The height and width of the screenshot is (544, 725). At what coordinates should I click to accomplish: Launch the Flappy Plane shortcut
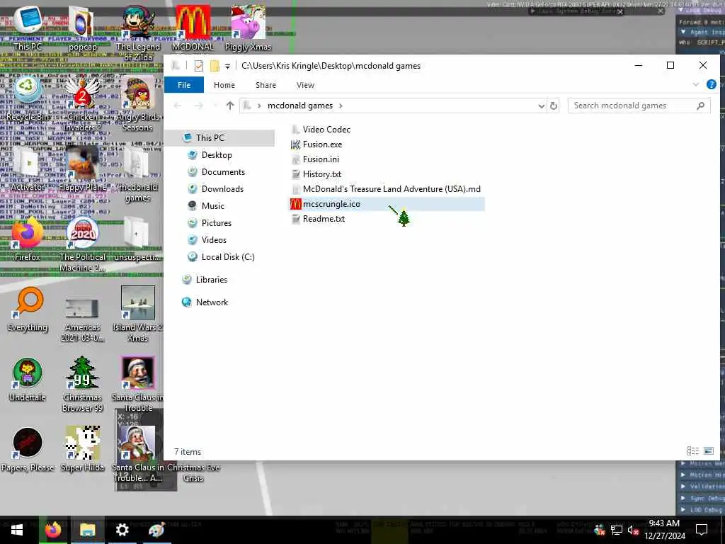(x=82, y=169)
